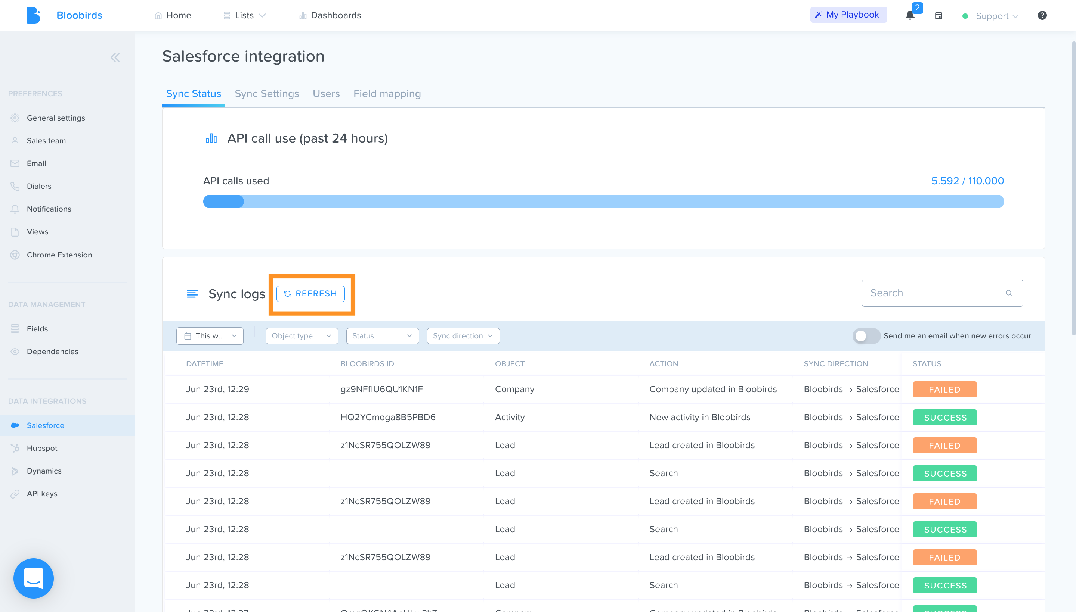Click 'New activity in Bloobirds' action

pos(700,417)
